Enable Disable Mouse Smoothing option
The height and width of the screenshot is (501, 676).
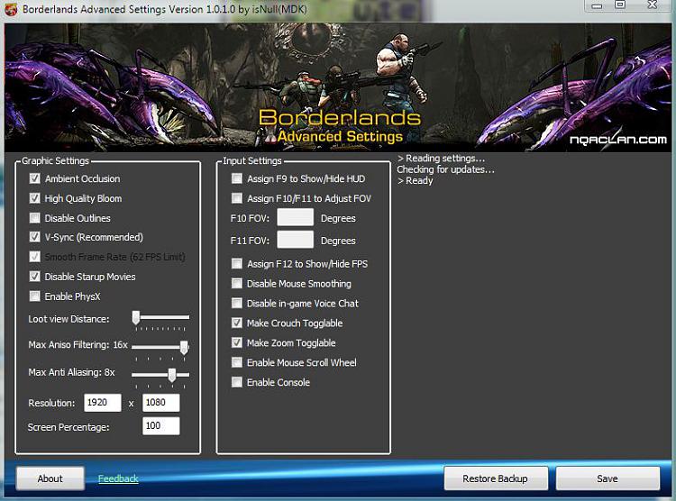[x=237, y=283]
